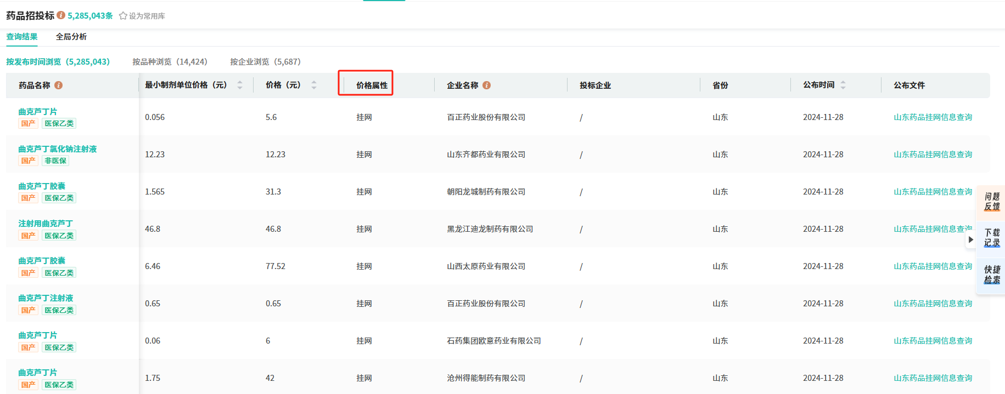Image resolution: width=1005 pixels, height=394 pixels.
Task: Open 山东药品挂网信息查询 link for 石药集团欧意 row
Action: click(933, 341)
